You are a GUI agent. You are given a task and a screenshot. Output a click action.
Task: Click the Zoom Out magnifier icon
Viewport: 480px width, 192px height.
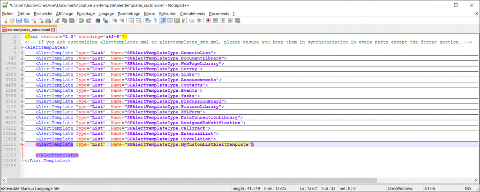tap(122, 21)
